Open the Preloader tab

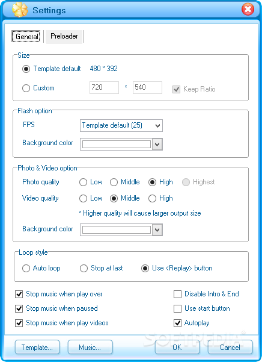(64, 36)
